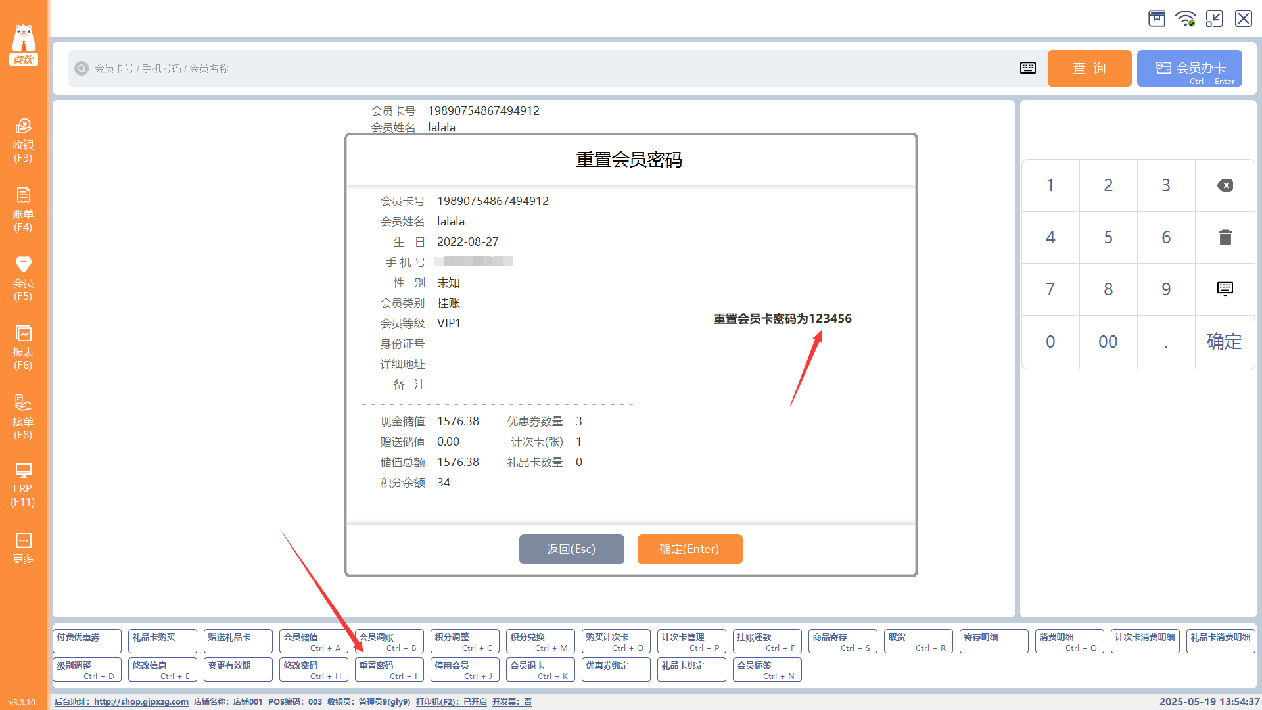Open the 接单 order-taking sidebar icon
This screenshot has width=1262, height=710.
point(23,417)
